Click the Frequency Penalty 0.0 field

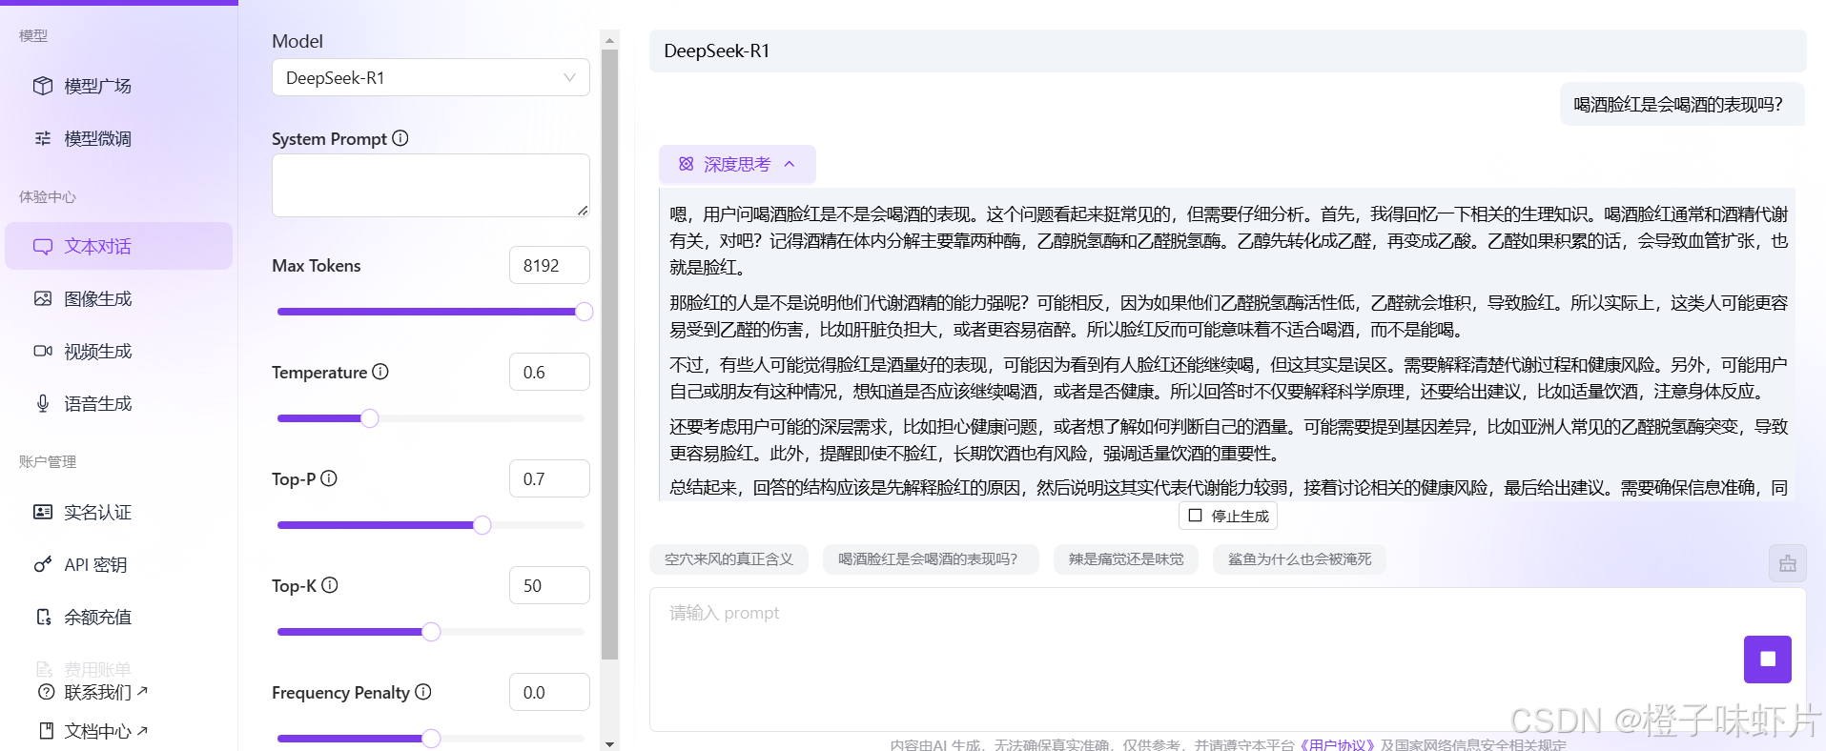[549, 692]
